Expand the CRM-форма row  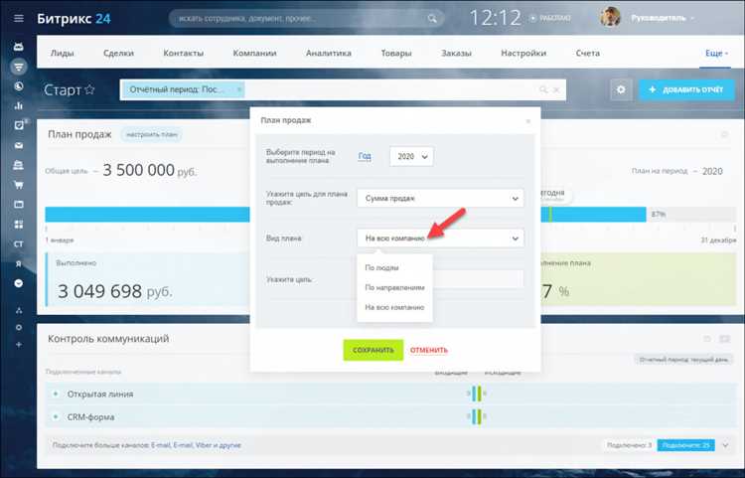(56, 416)
